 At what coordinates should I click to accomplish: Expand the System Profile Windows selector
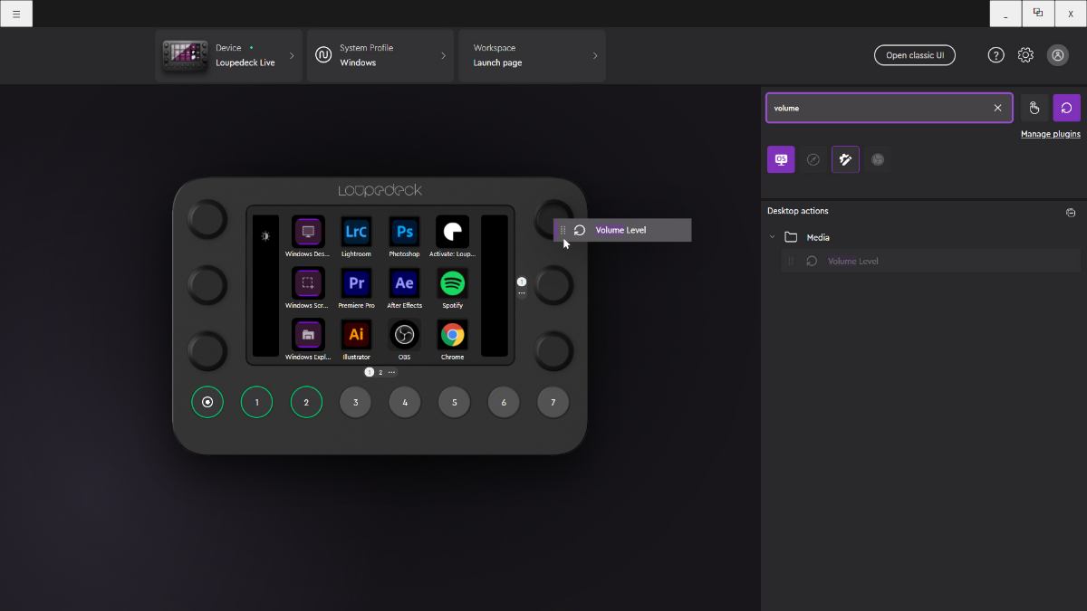380,55
